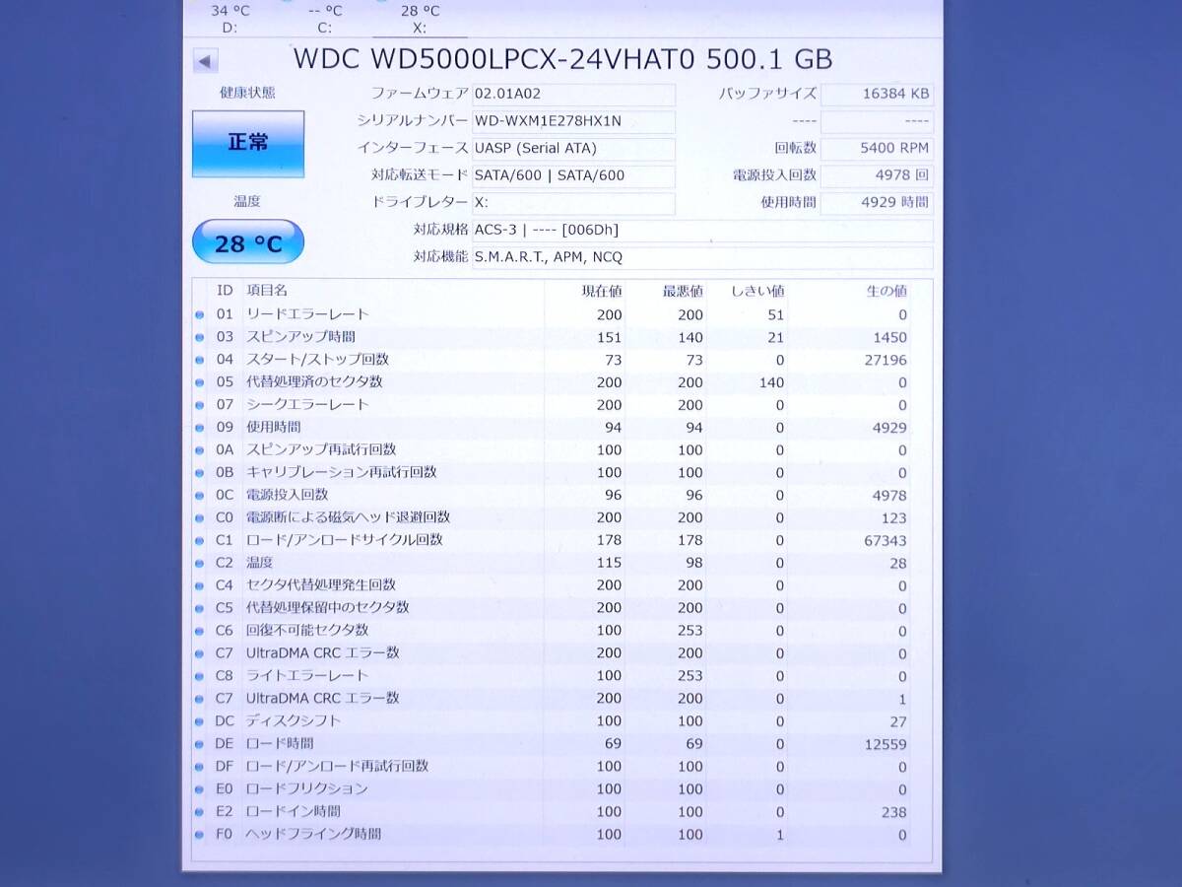Click the 項目名 column header

[267, 291]
